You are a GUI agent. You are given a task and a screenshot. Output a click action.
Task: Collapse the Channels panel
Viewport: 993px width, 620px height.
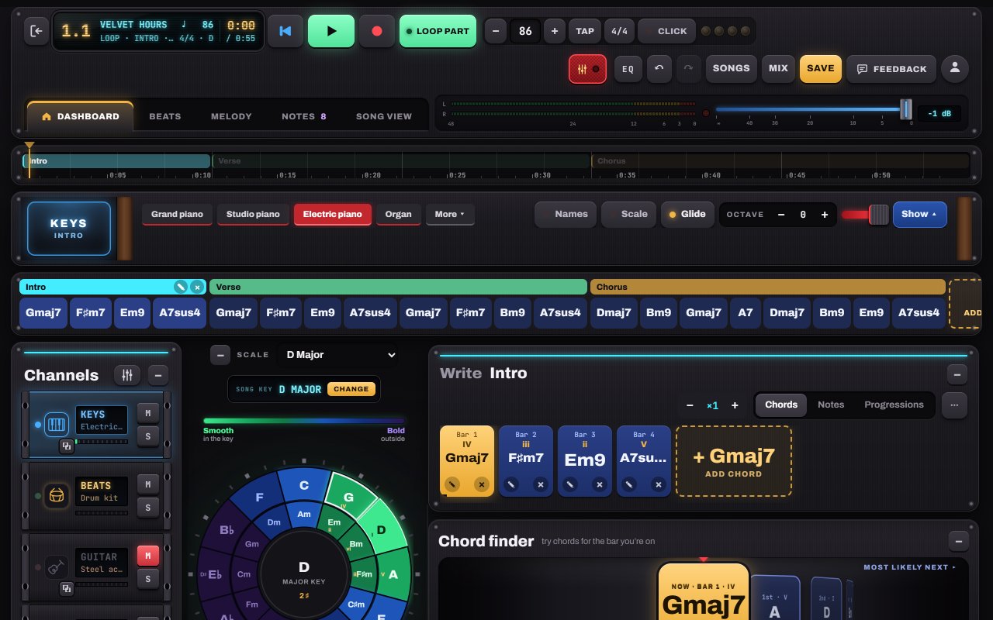tap(158, 375)
